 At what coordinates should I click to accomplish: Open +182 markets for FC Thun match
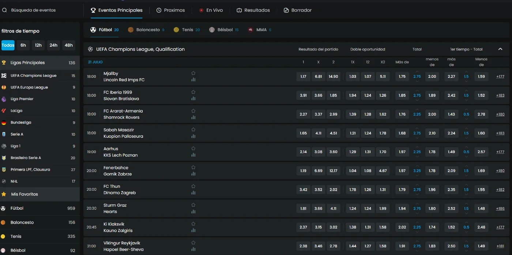click(500, 190)
